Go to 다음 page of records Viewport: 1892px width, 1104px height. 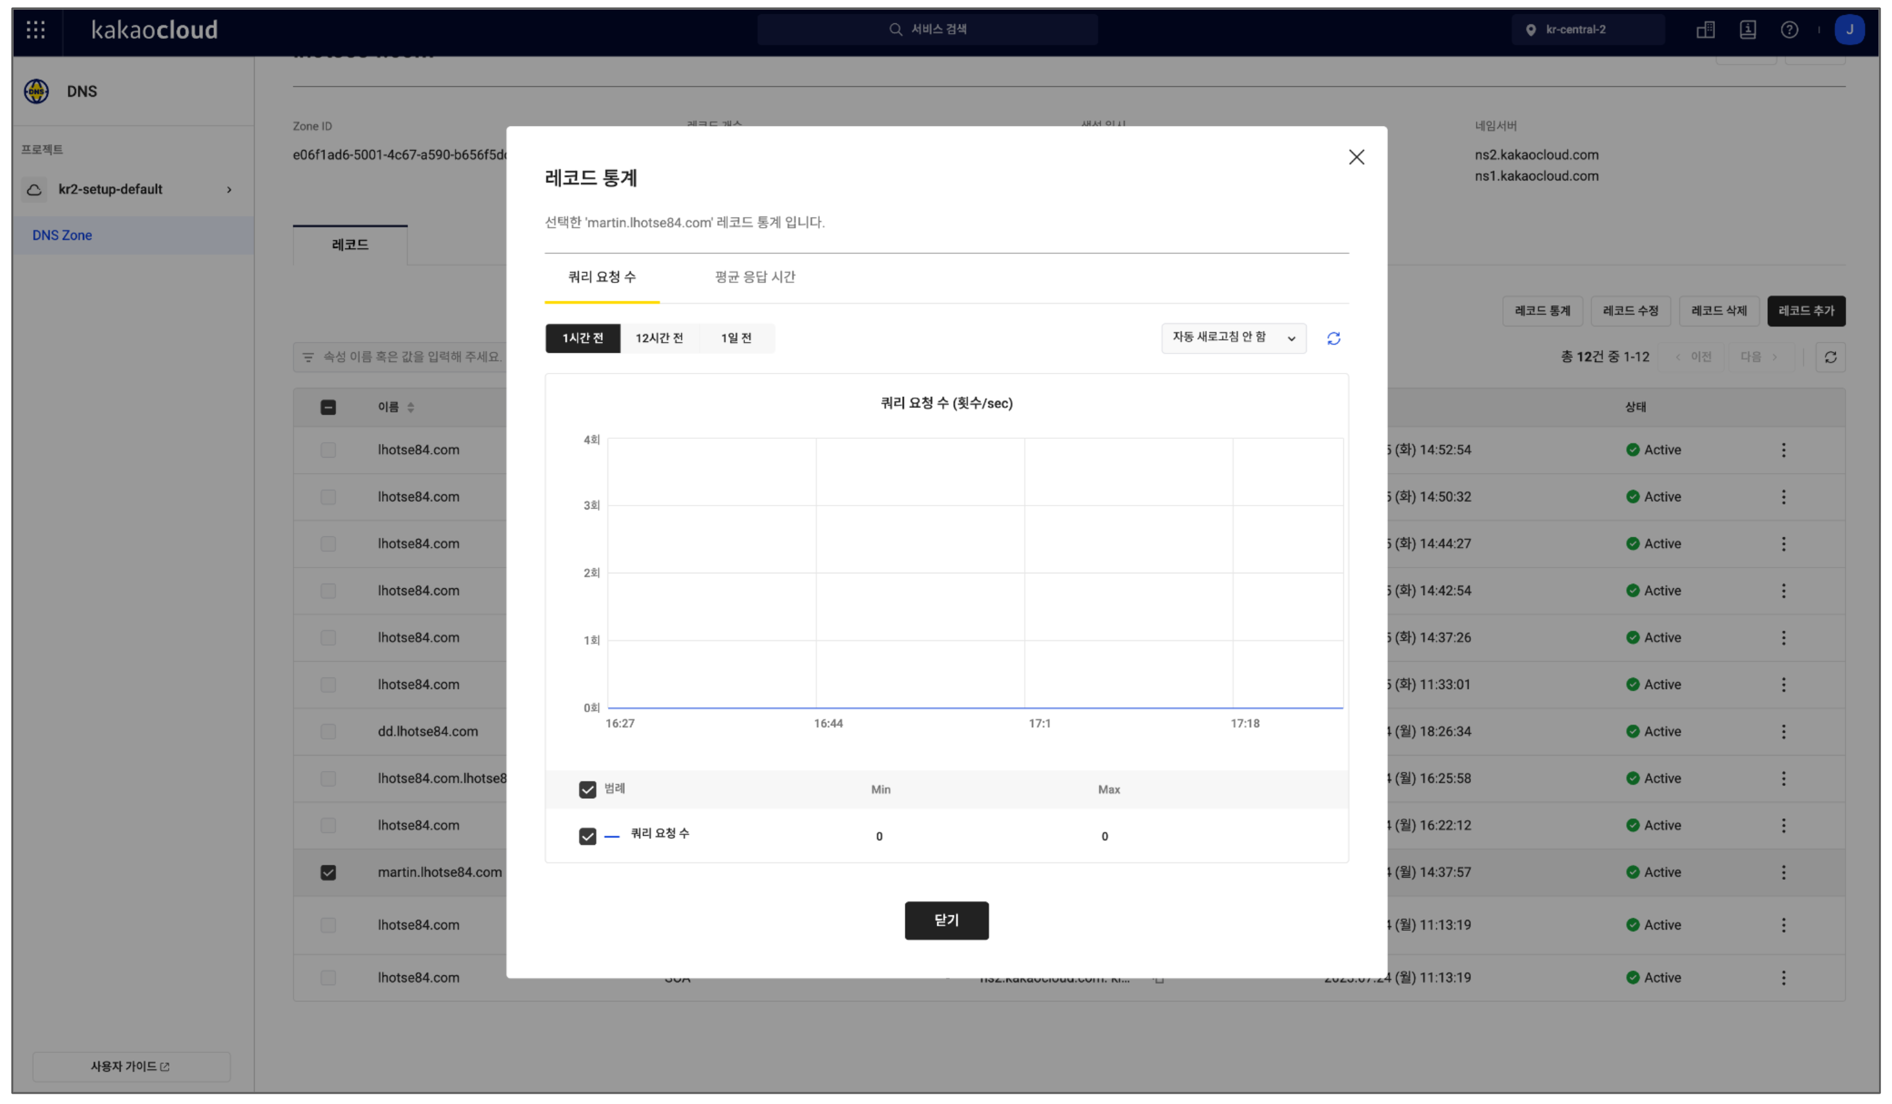point(1760,357)
